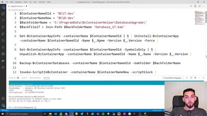The width and height of the screenshot is (207, 116).
Task: Click the UpgradeScript.ps1 breadcrumb item
Action: point(17,10)
